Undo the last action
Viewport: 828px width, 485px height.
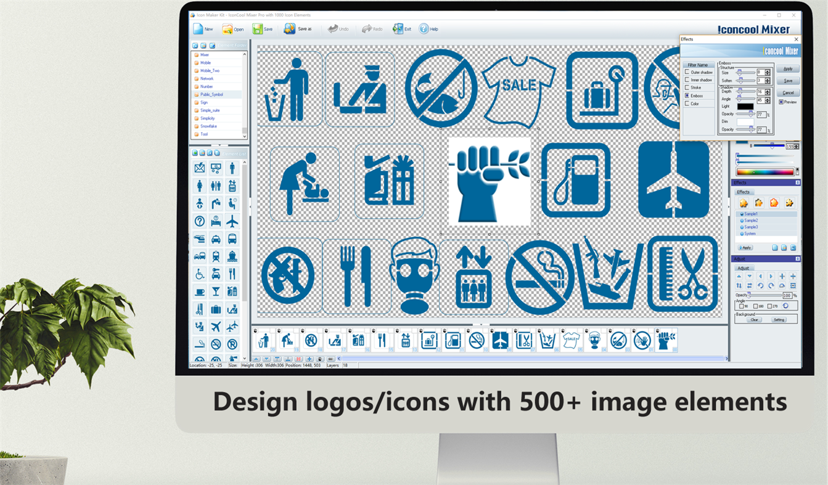pos(332,28)
